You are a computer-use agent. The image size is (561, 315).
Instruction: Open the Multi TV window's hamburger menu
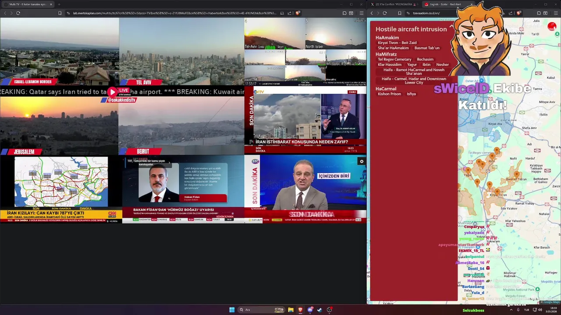click(x=361, y=13)
